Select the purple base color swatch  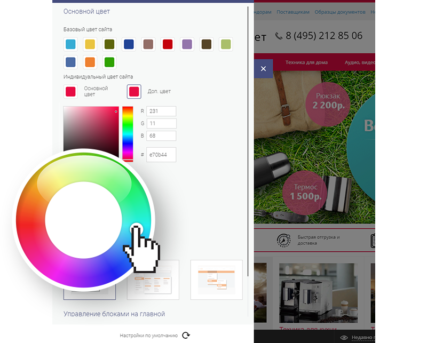coord(187,44)
